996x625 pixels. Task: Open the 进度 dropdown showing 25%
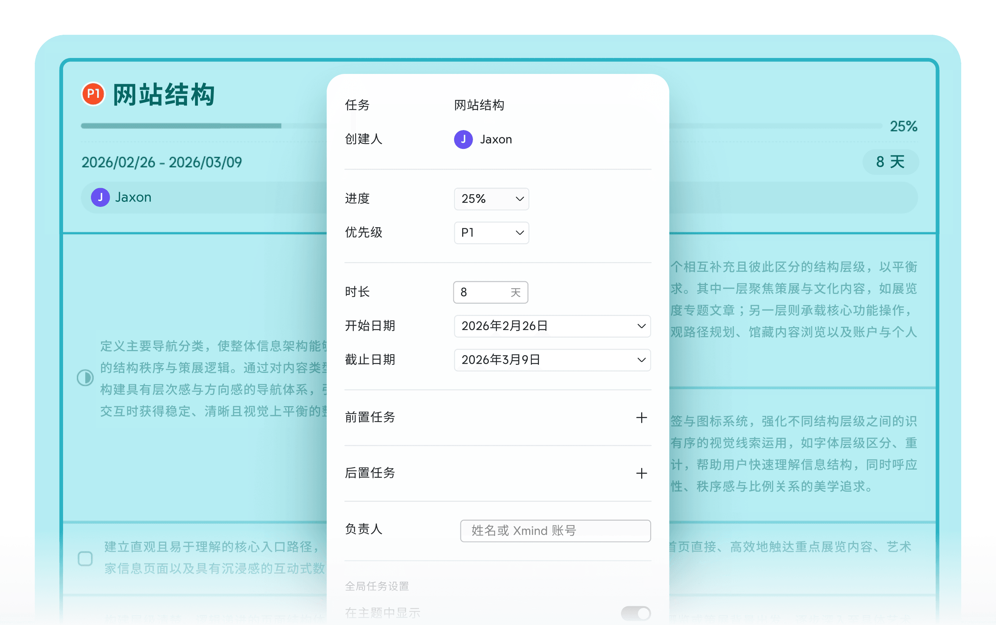pyautogui.click(x=491, y=199)
